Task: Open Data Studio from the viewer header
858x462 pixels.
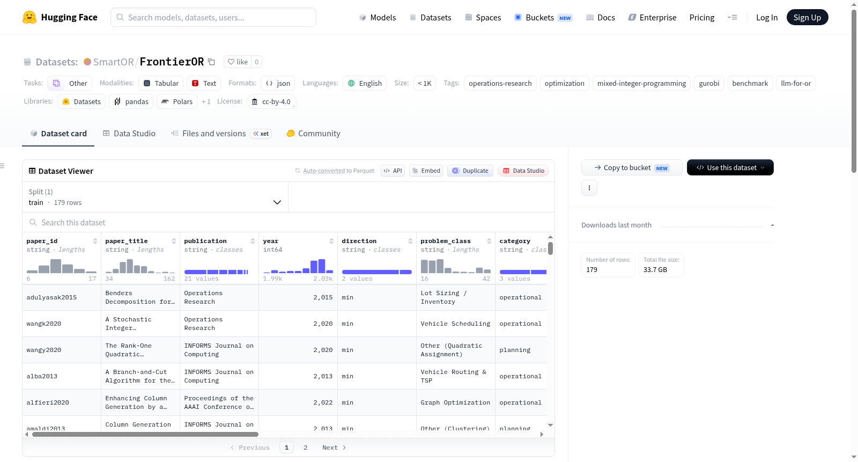Action: (x=523, y=171)
